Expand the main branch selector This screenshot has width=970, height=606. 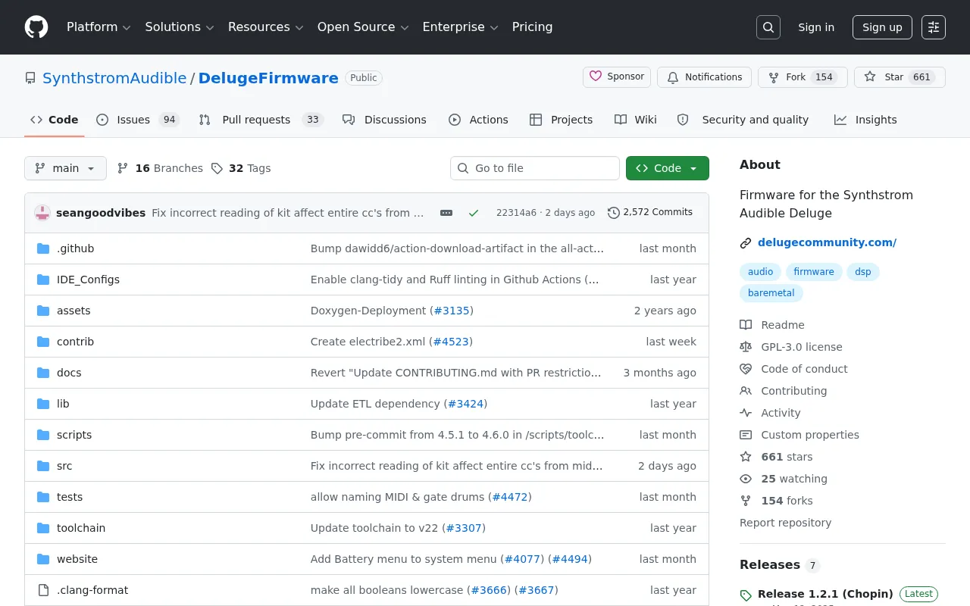click(x=65, y=168)
